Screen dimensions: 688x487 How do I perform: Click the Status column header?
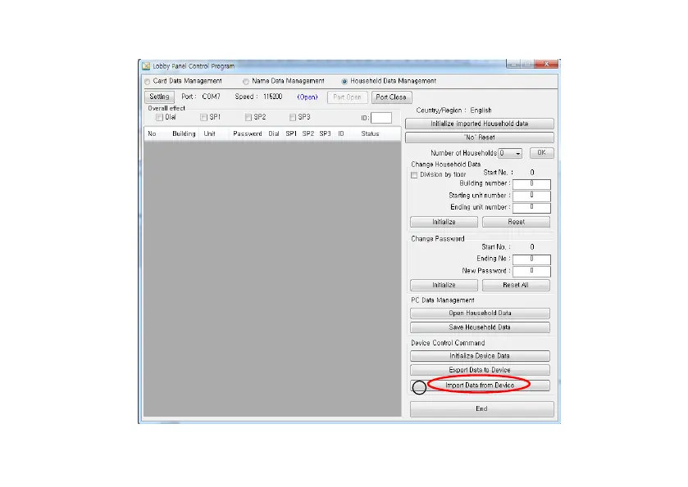(x=370, y=133)
